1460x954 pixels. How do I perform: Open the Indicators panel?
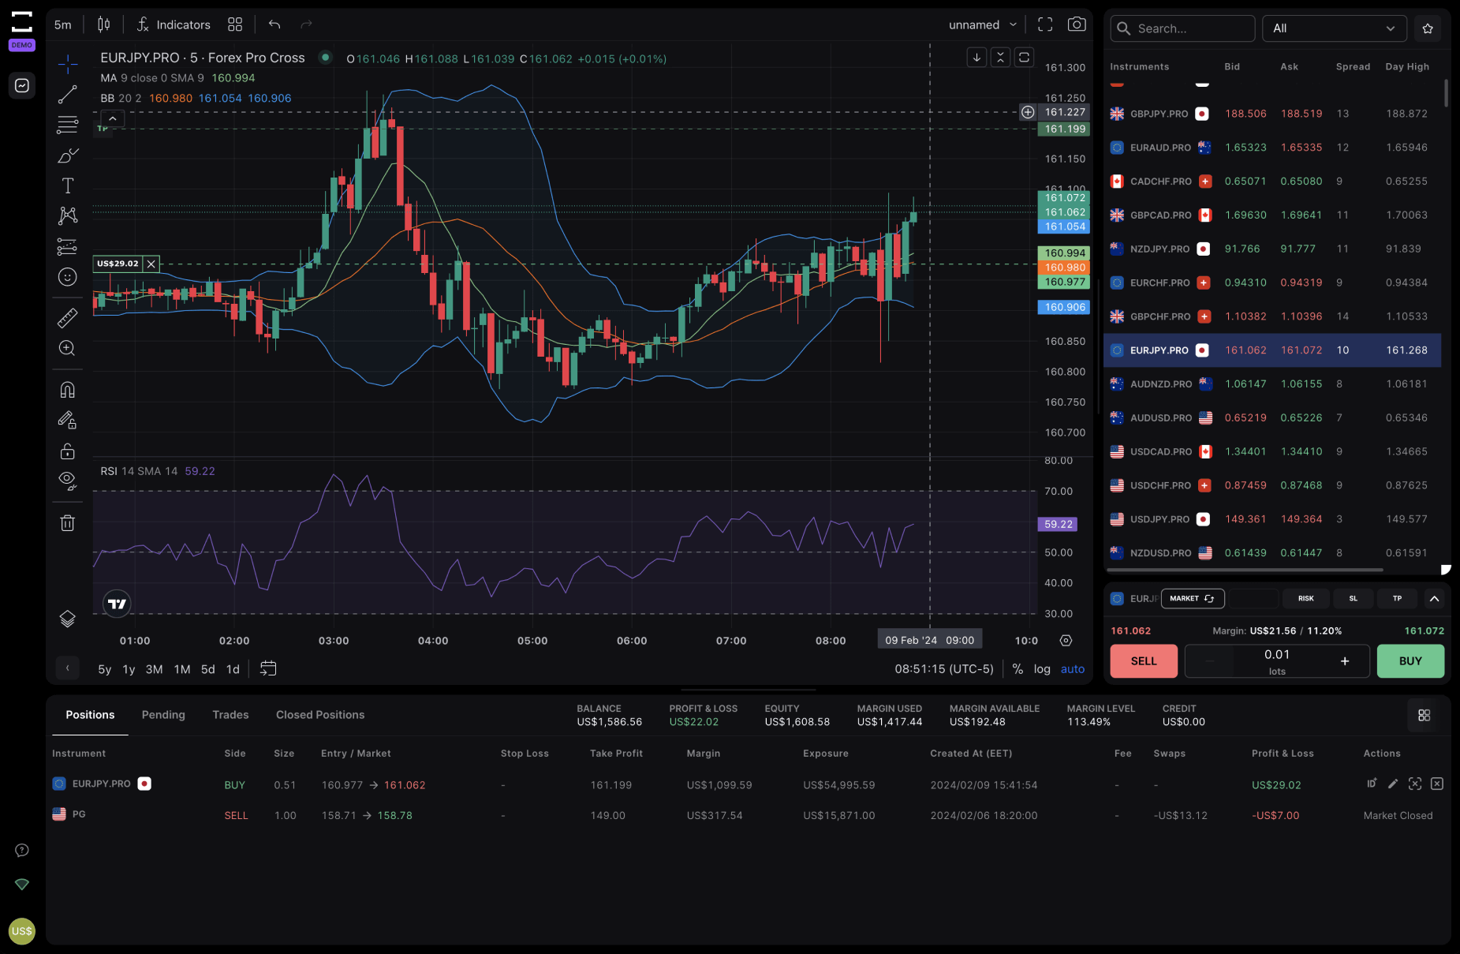174,24
